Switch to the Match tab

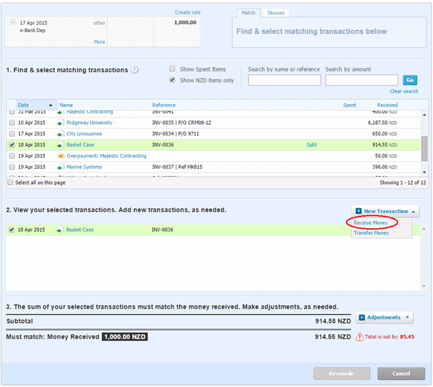click(248, 13)
